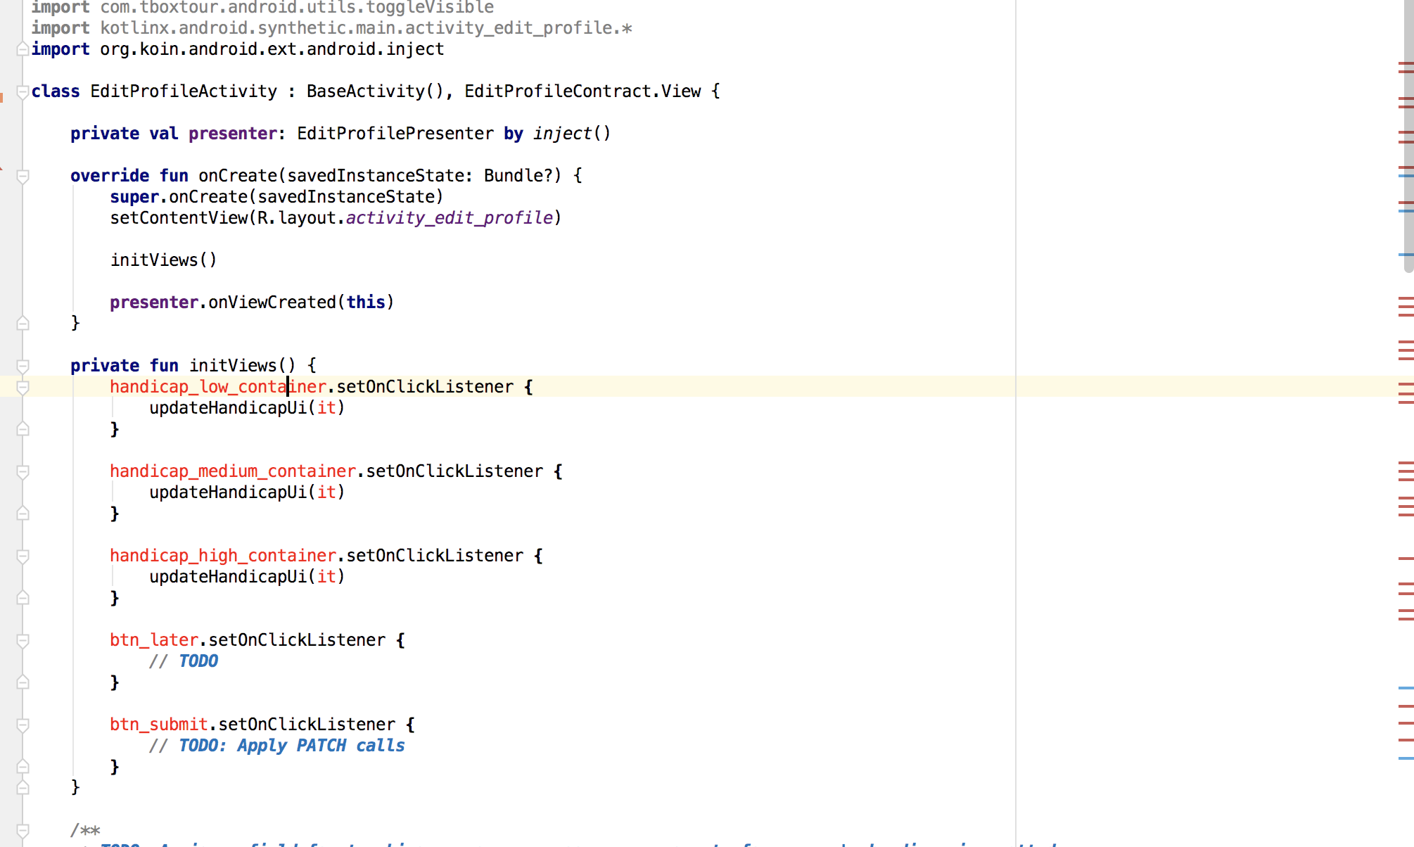
Task: Place cursor in presenter.onViewCreated(this) line
Action: (x=251, y=302)
